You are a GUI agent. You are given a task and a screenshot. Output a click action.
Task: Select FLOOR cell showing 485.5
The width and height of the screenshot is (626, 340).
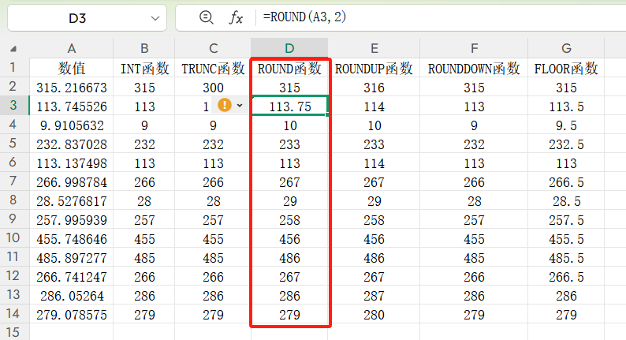pyautogui.click(x=566, y=258)
